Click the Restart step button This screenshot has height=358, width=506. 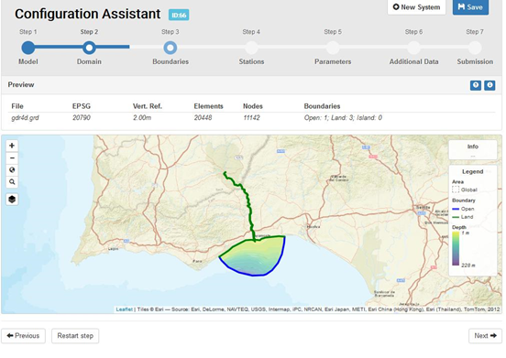point(75,336)
